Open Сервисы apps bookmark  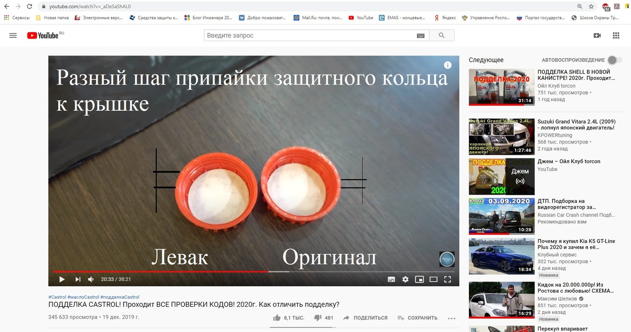[x=17, y=18]
